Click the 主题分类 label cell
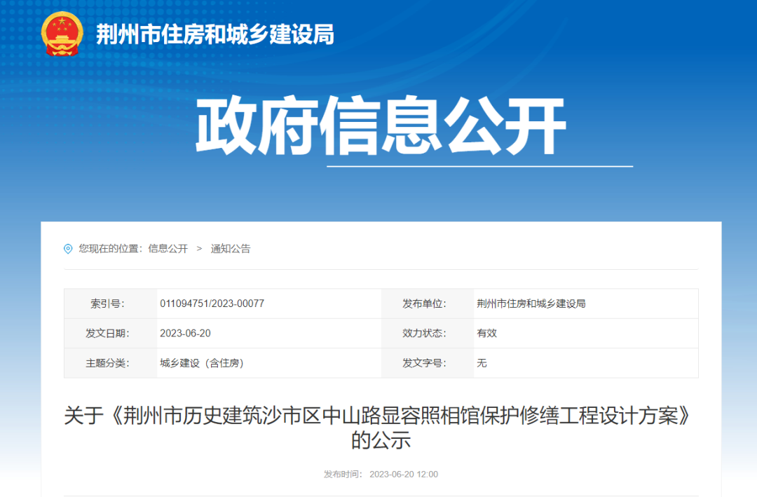 [x=111, y=363]
